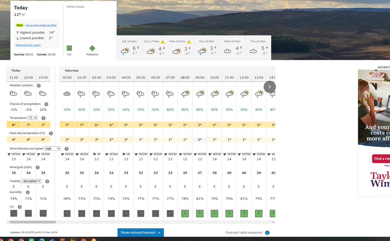Click the info icon next to UV row label

pyautogui.click(x=19, y=207)
